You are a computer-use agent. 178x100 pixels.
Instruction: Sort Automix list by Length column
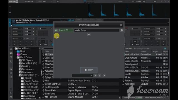155,51
